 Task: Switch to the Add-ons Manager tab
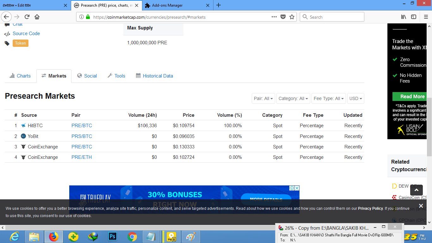[x=177, y=5]
